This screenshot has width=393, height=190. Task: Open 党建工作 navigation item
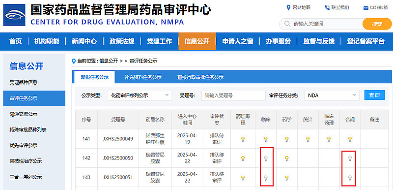pos(159,41)
